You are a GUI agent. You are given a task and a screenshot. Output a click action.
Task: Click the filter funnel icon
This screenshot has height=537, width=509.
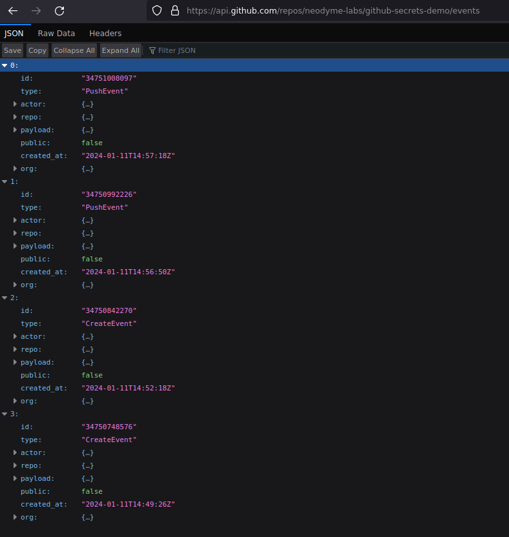click(x=152, y=50)
